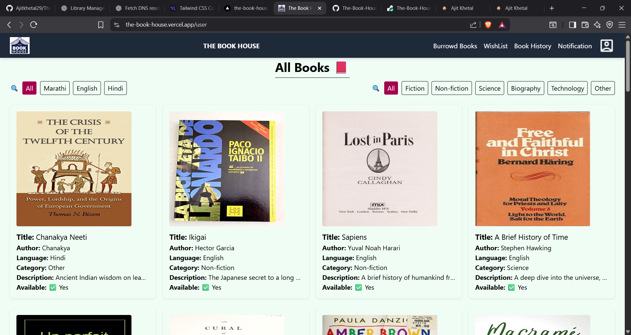The height and width of the screenshot is (335, 631).
Task: Filter books by Technology category
Action: (568, 88)
